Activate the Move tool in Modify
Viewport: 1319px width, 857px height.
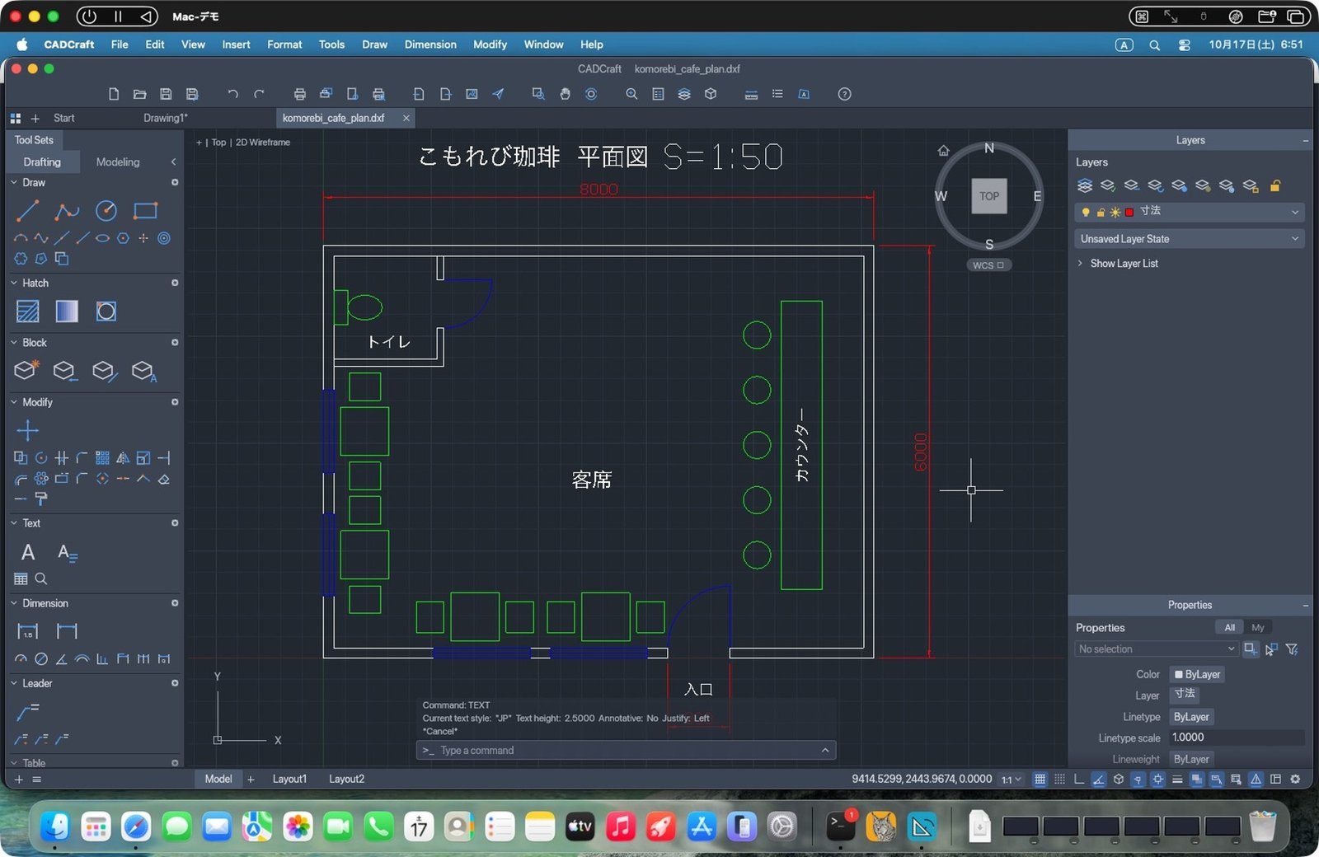point(28,430)
